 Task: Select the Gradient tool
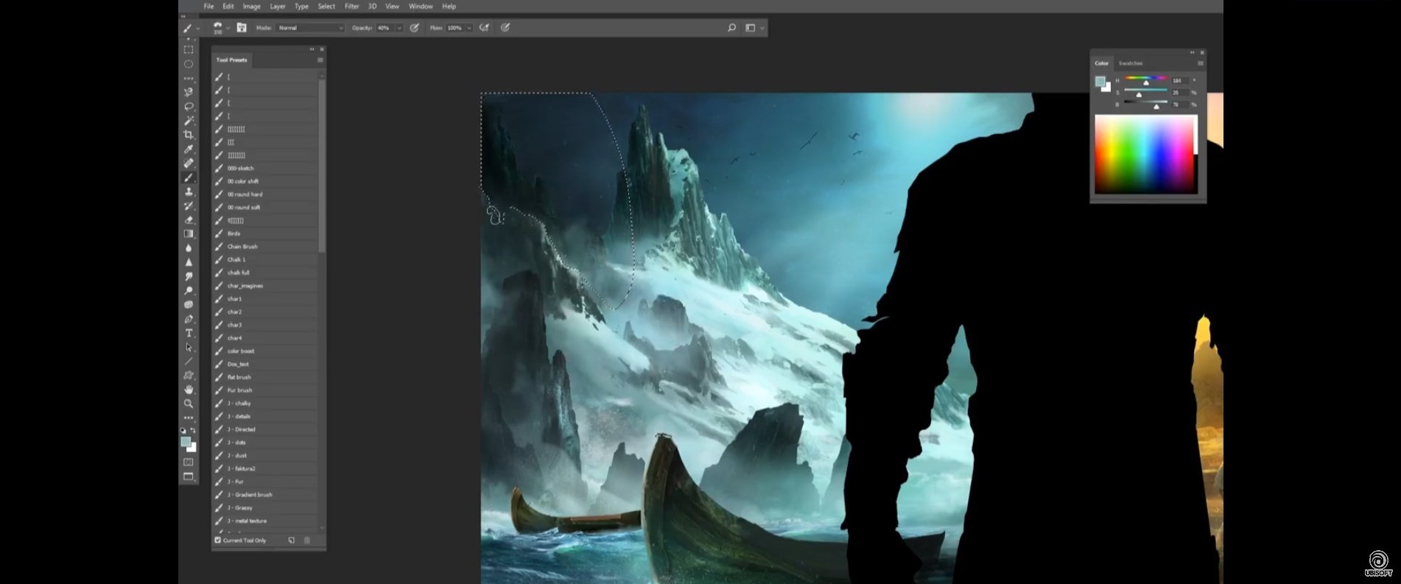pyautogui.click(x=189, y=233)
